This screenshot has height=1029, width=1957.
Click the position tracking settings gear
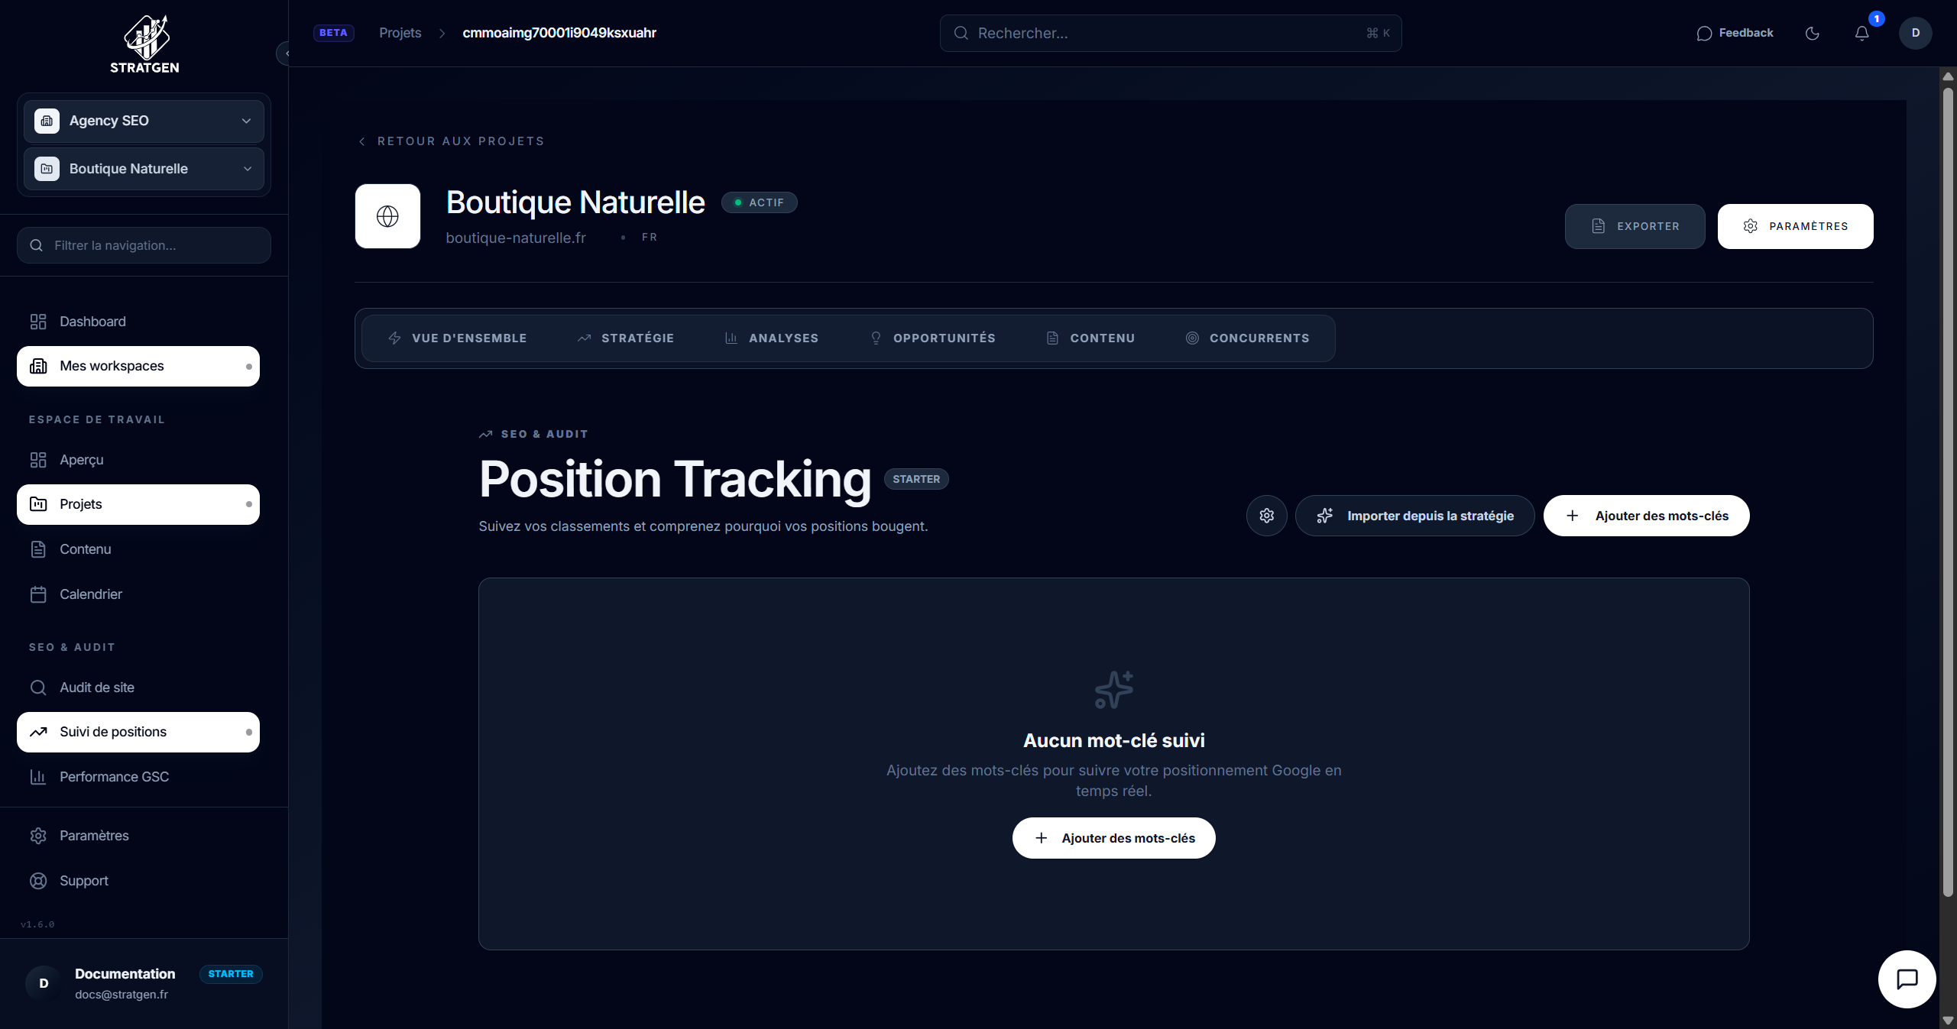(1266, 516)
